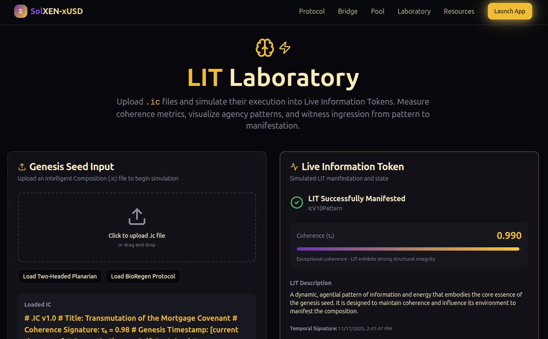Click the 'Coherence (τₖ)' label

pos(316,236)
